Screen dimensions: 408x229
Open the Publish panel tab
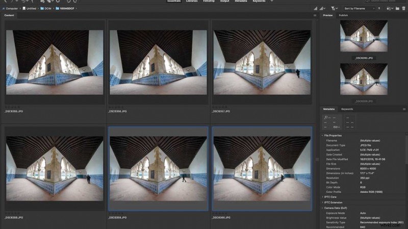(343, 15)
